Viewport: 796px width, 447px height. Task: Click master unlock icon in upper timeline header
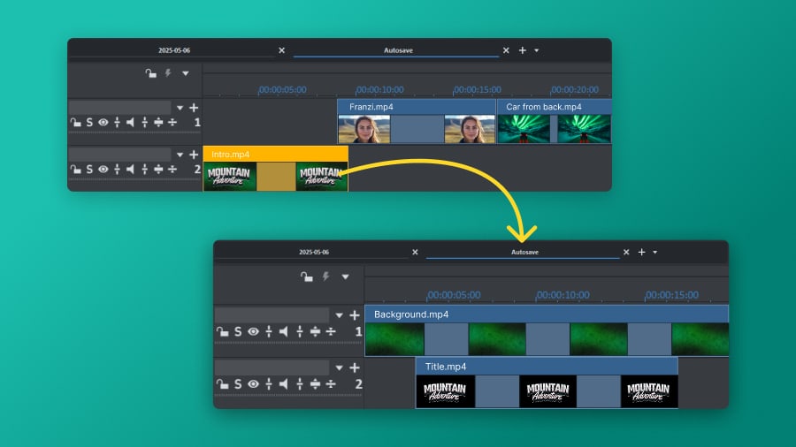pos(151,73)
